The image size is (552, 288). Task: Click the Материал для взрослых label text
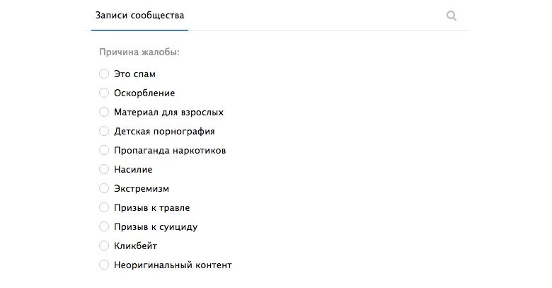(169, 113)
